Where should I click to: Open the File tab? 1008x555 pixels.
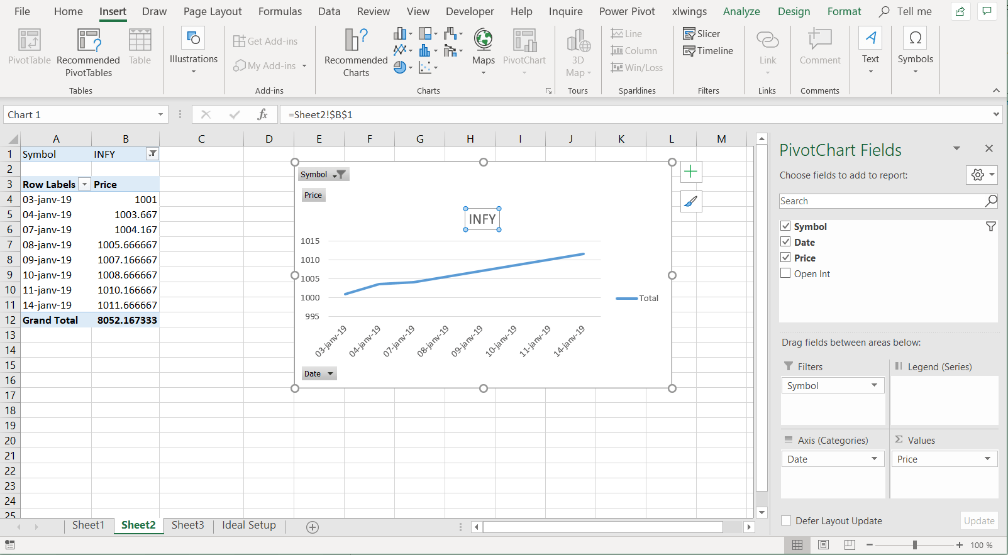point(22,11)
